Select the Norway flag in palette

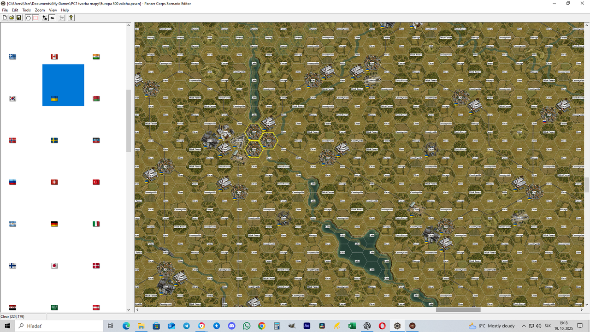13,140
